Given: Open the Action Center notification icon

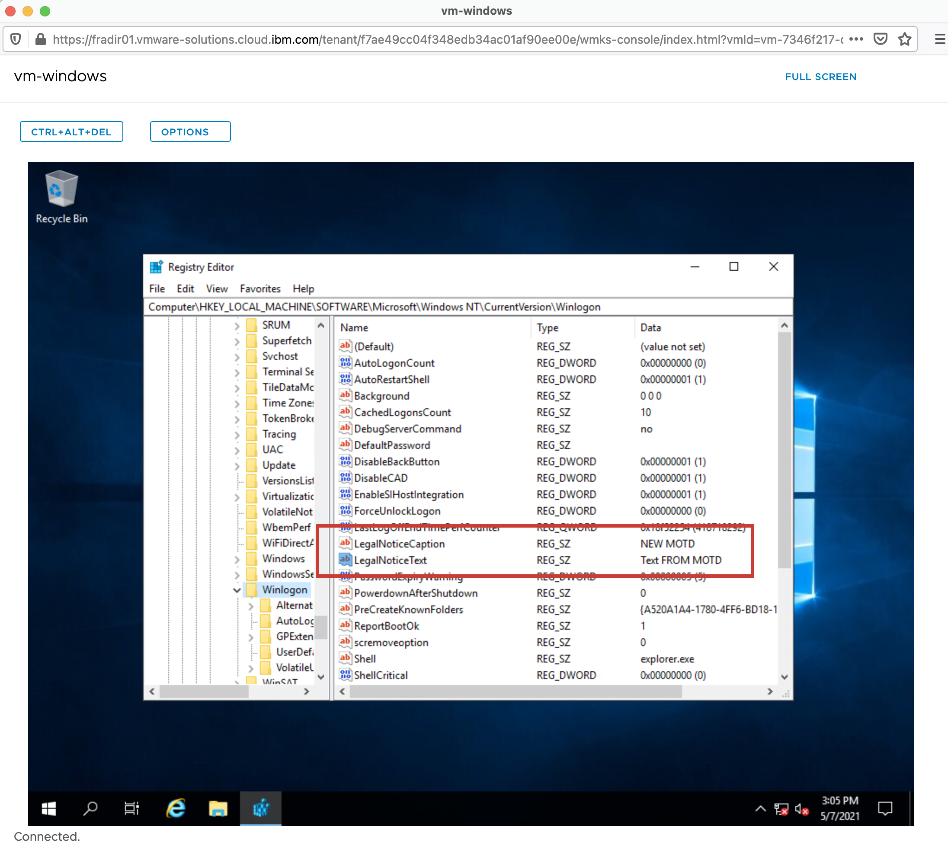Looking at the screenshot, I should (885, 809).
